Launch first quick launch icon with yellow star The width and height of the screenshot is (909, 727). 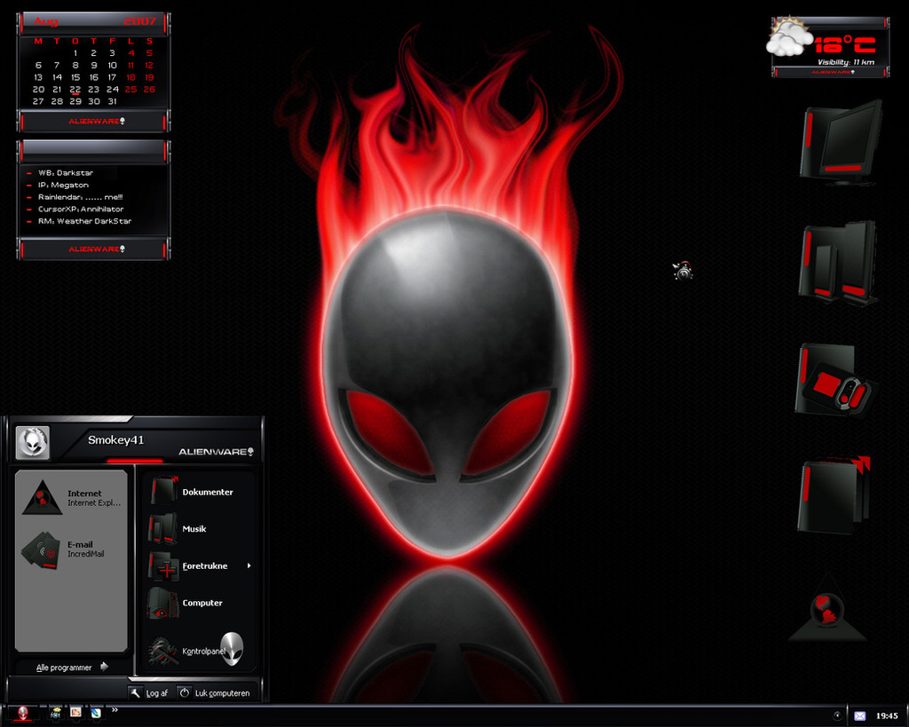56,713
